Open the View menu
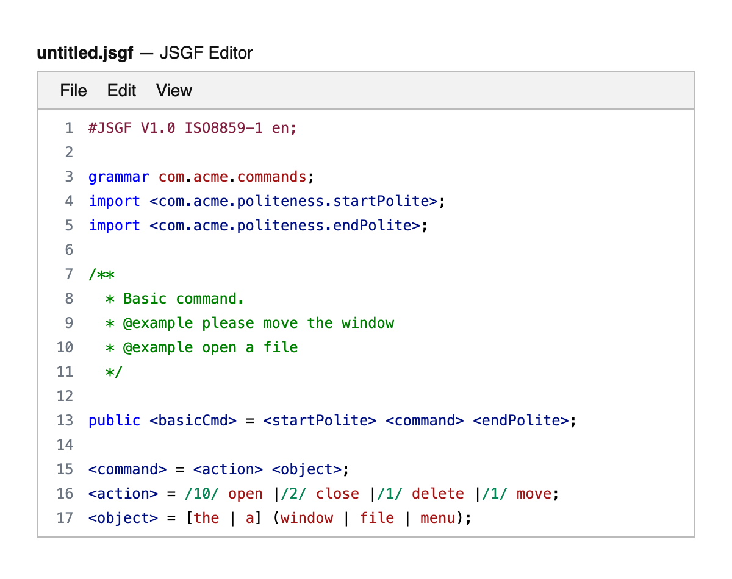The height and width of the screenshot is (579, 732). [x=174, y=91]
